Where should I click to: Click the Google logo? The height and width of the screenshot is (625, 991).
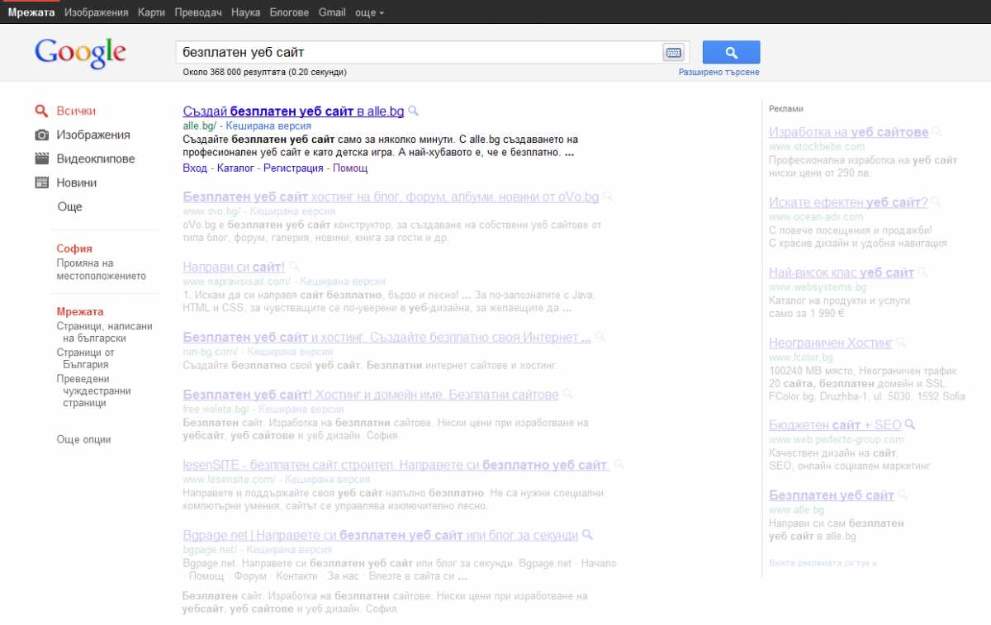click(80, 54)
